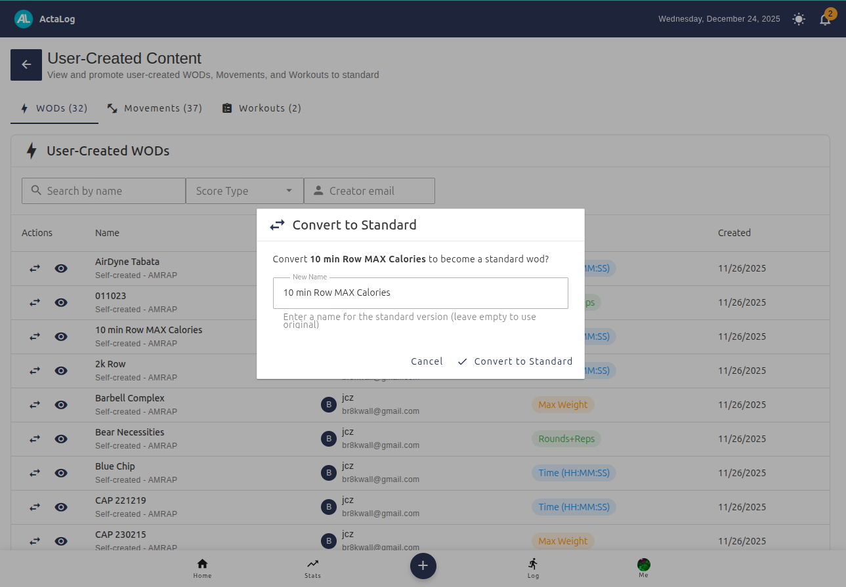Open the notifications bell
This screenshot has width=846, height=587.
tap(825, 20)
